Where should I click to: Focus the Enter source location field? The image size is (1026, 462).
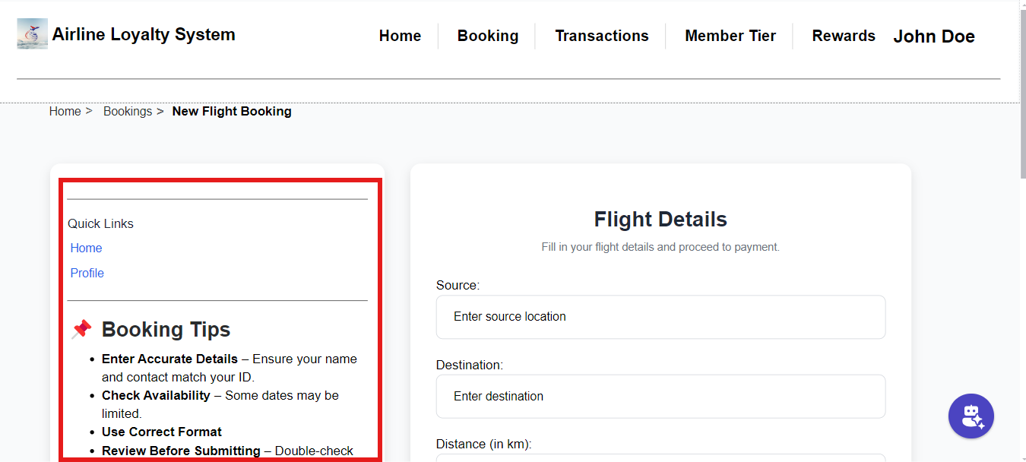click(x=660, y=317)
